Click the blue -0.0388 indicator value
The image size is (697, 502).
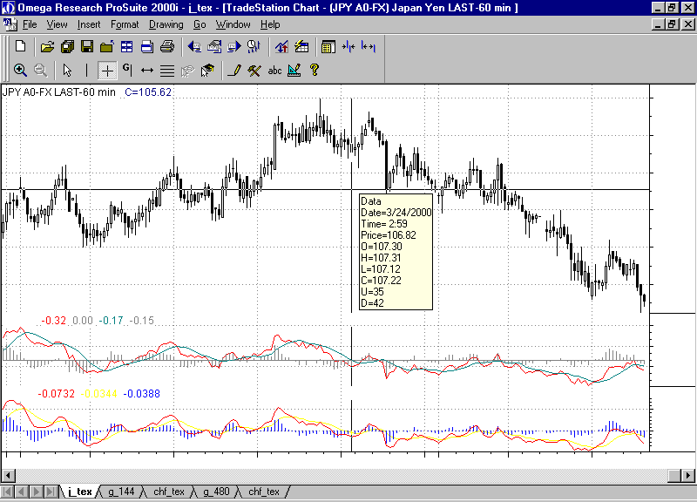coord(141,394)
